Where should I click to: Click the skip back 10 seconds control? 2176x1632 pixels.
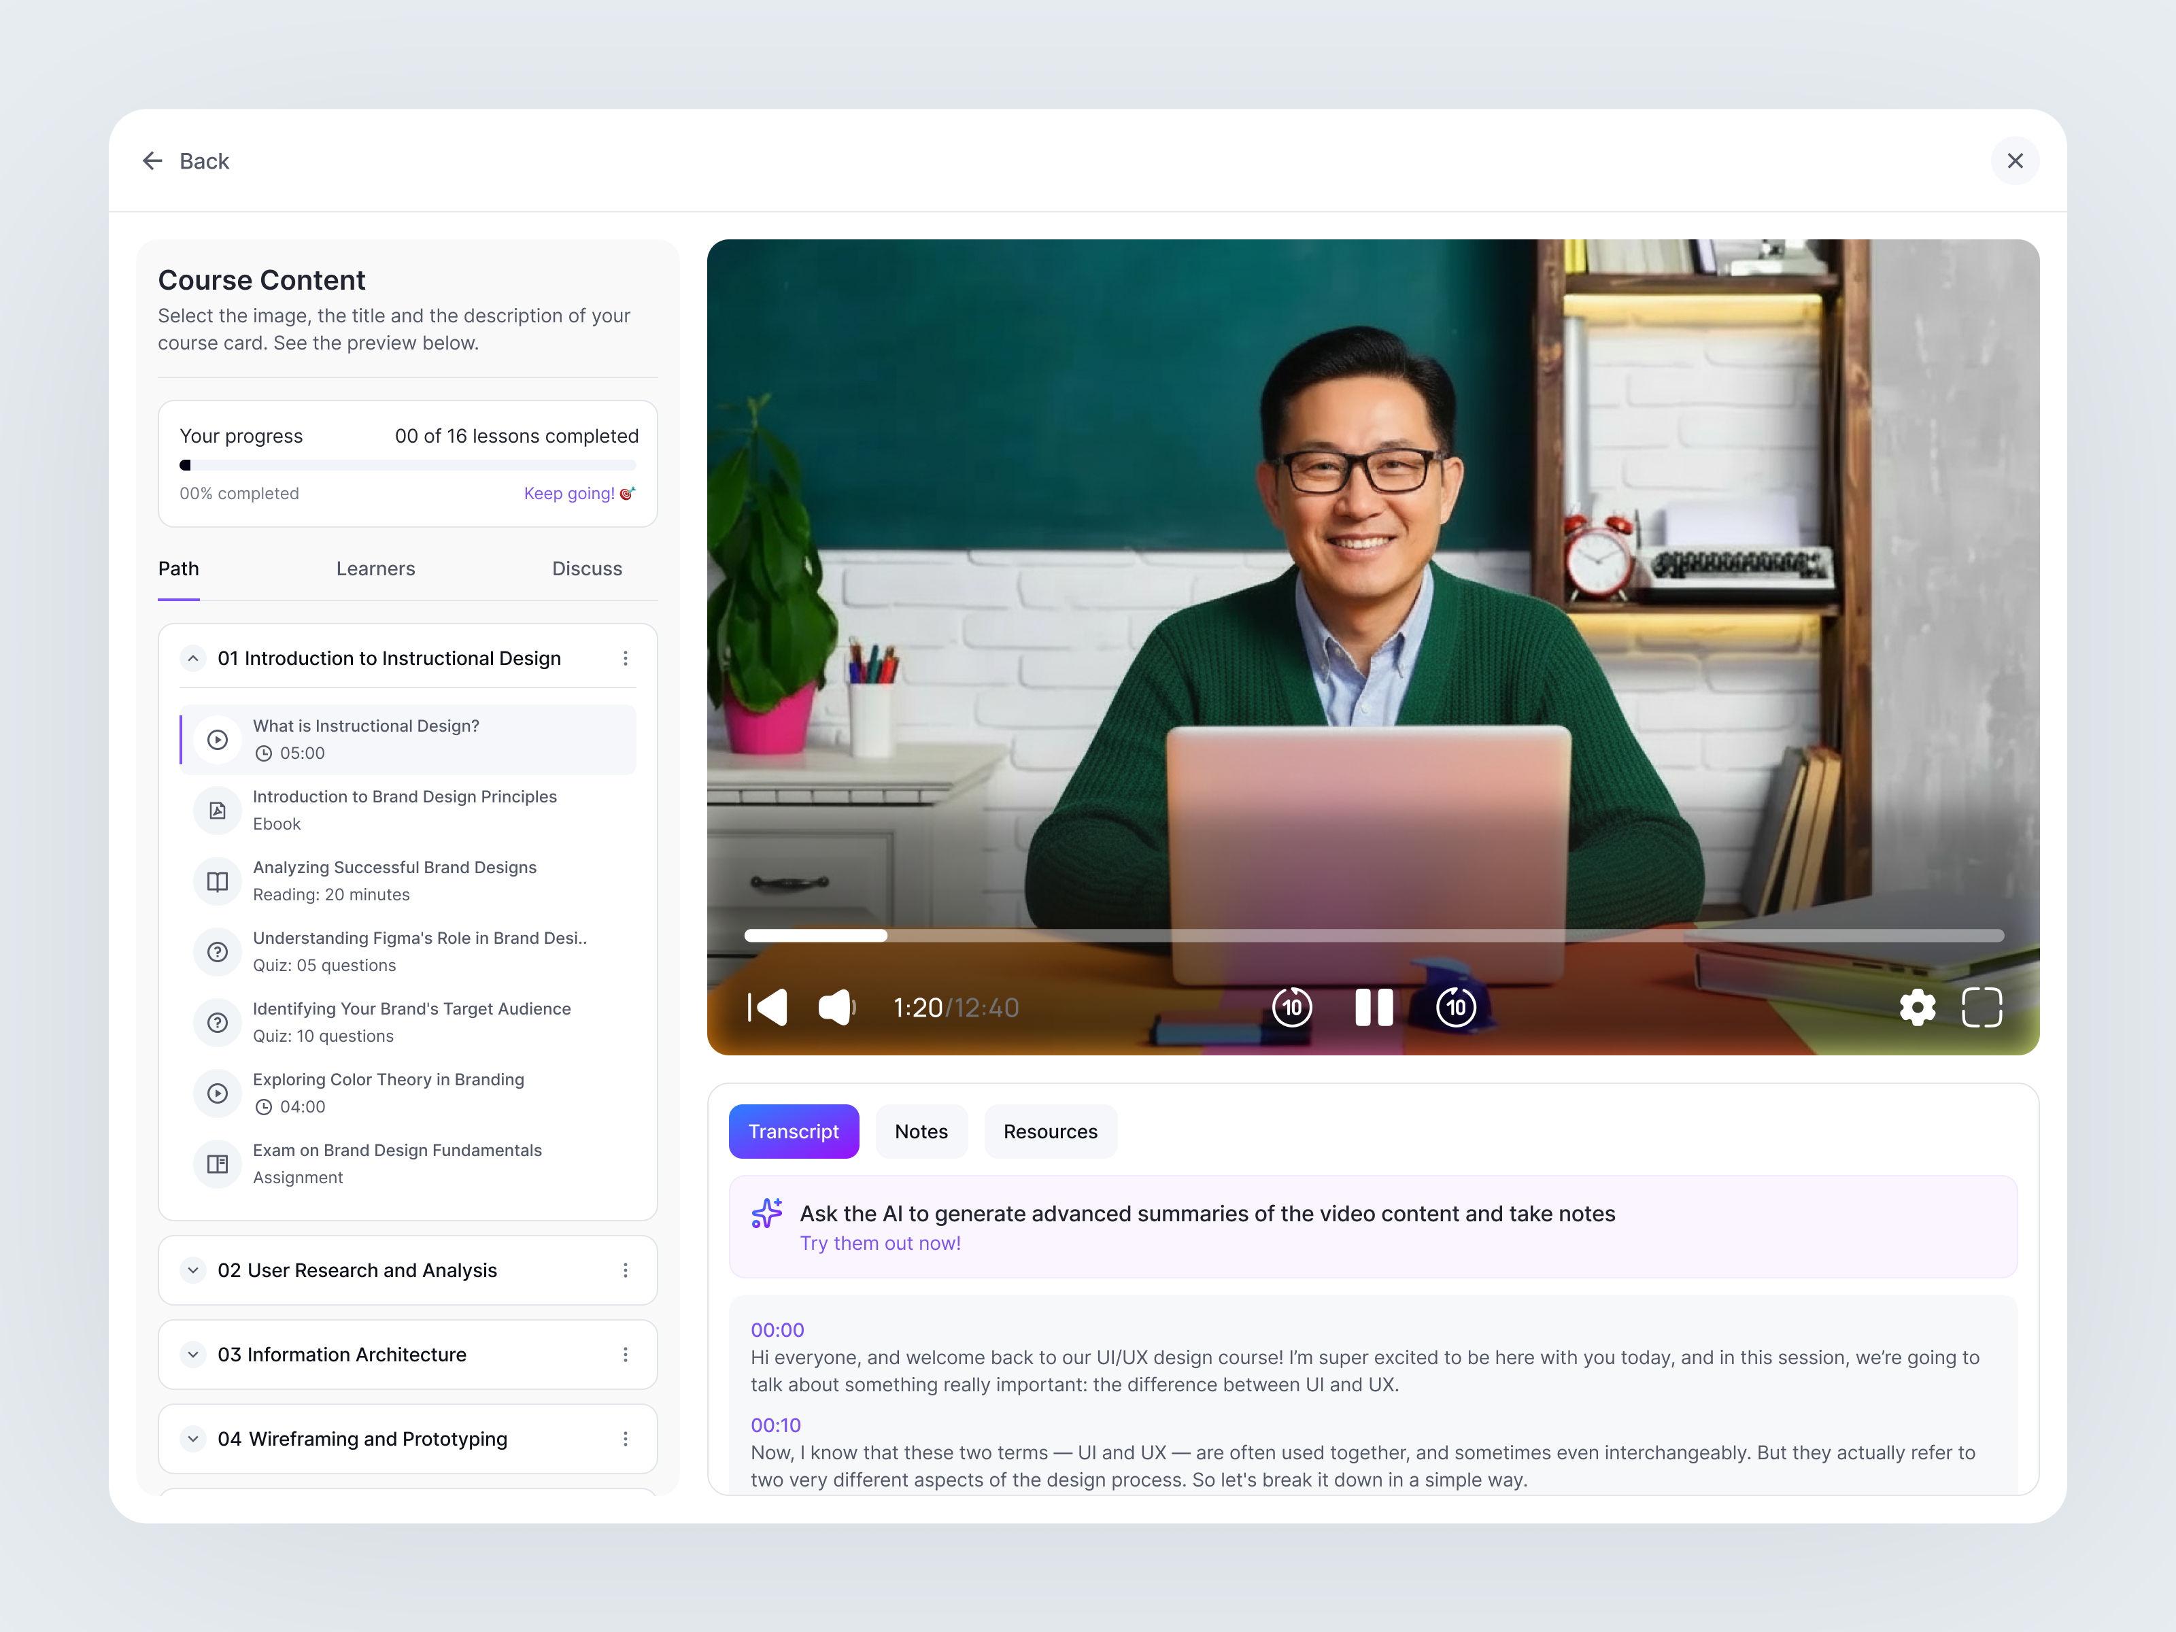click(x=1291, y=1006)
